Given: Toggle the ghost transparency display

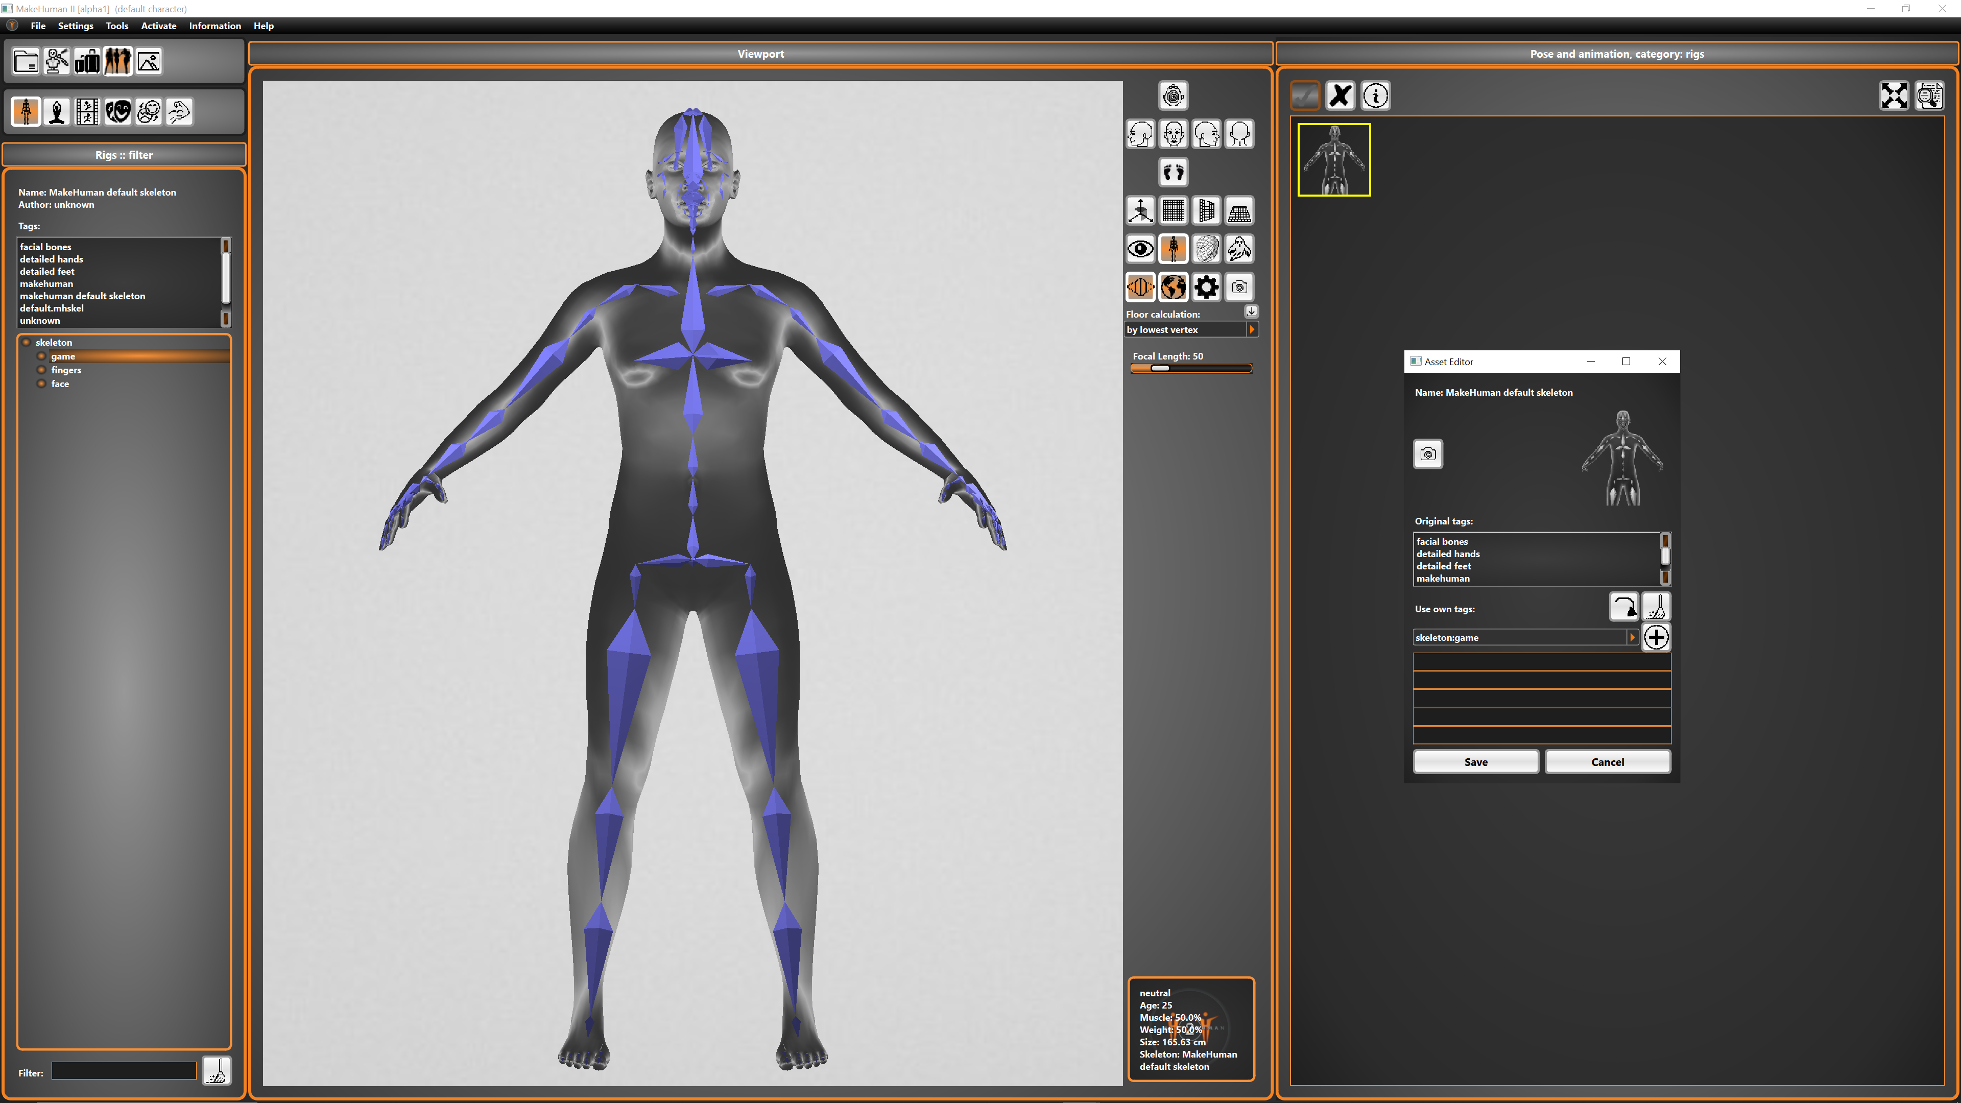Looking at the screenshot, I should [x=1239, y=249].
